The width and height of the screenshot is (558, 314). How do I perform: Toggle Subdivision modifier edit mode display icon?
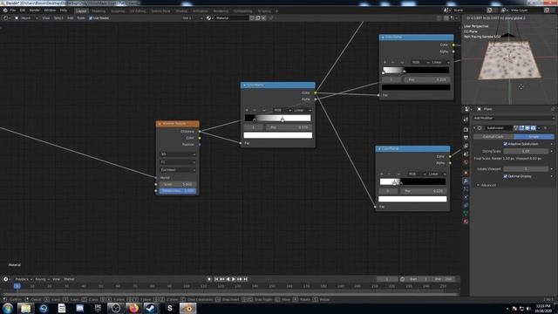point(521,128)
